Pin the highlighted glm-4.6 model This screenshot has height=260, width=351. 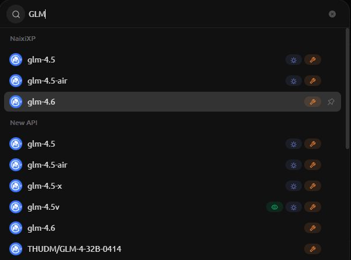click(x=331, y=102)
